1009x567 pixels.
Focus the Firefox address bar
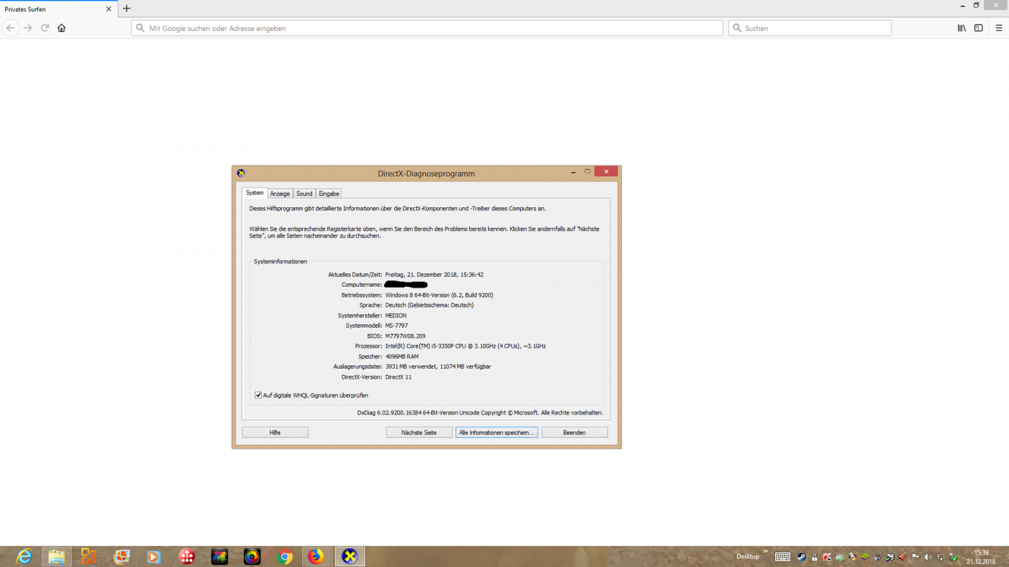427,28
